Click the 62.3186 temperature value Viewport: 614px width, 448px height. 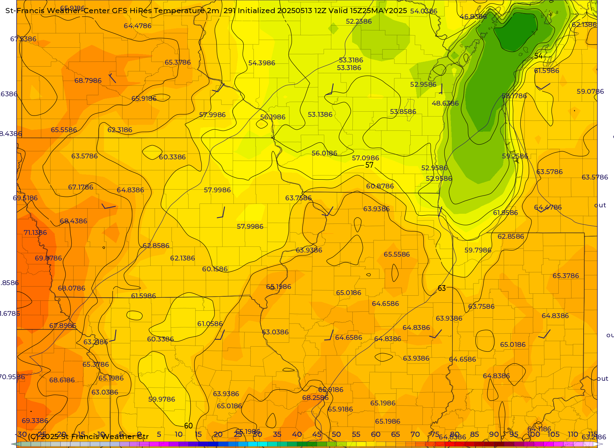120,130
